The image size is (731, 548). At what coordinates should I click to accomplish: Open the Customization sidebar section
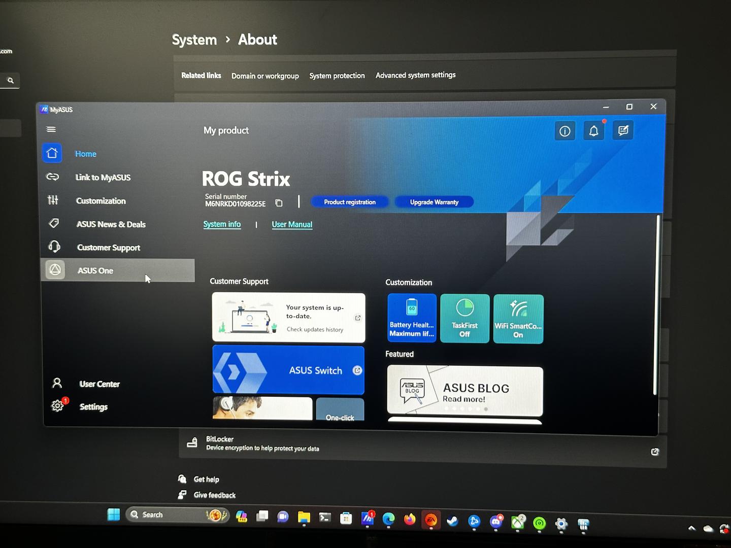click(101, 201)
